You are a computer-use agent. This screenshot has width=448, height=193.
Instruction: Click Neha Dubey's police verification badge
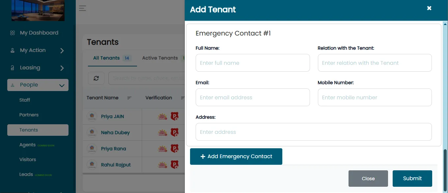coord(174,133)
